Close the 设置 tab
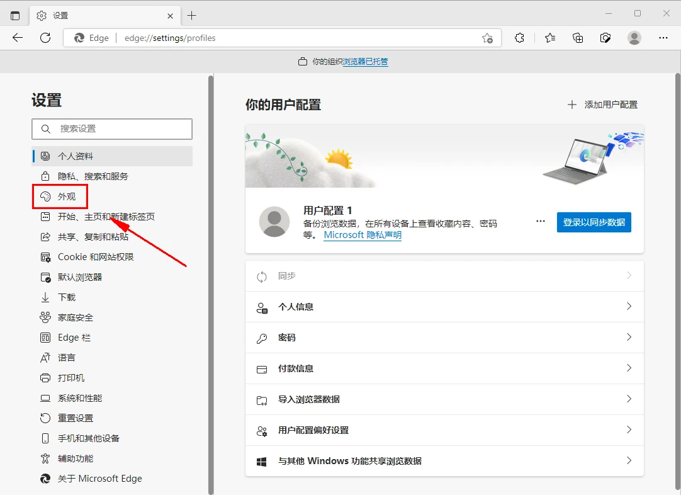 pos(170,16)
